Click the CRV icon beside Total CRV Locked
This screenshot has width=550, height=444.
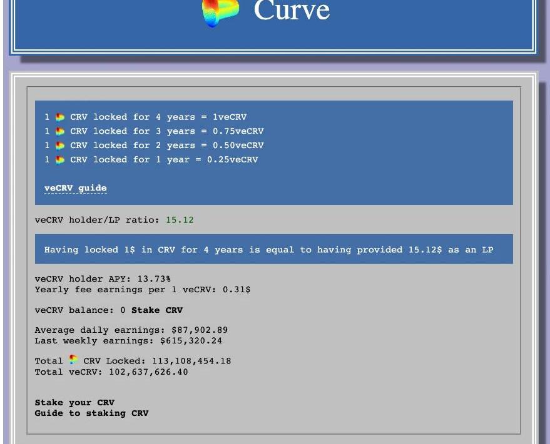pos(73,360)
